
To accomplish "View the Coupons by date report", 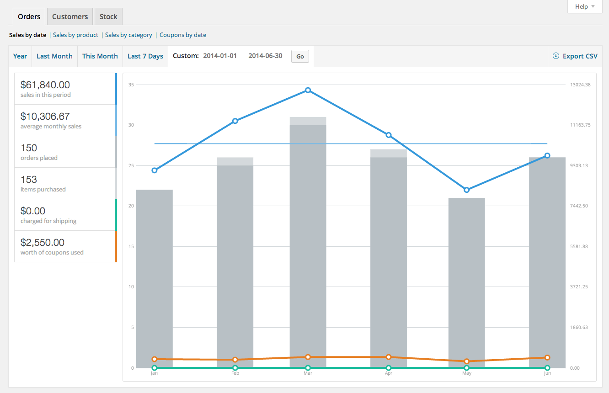I will pyautogui.click(x=183, y=35).
